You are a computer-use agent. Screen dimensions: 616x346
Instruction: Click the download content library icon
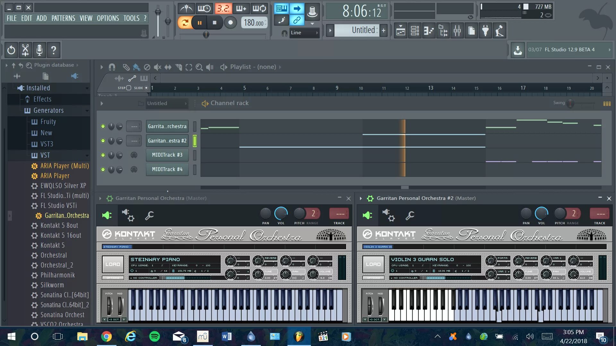point(518,50)
